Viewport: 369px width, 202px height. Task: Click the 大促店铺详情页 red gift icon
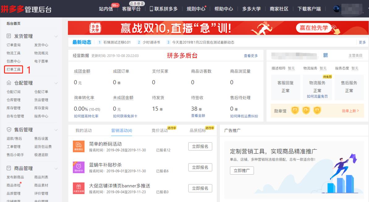78,188
